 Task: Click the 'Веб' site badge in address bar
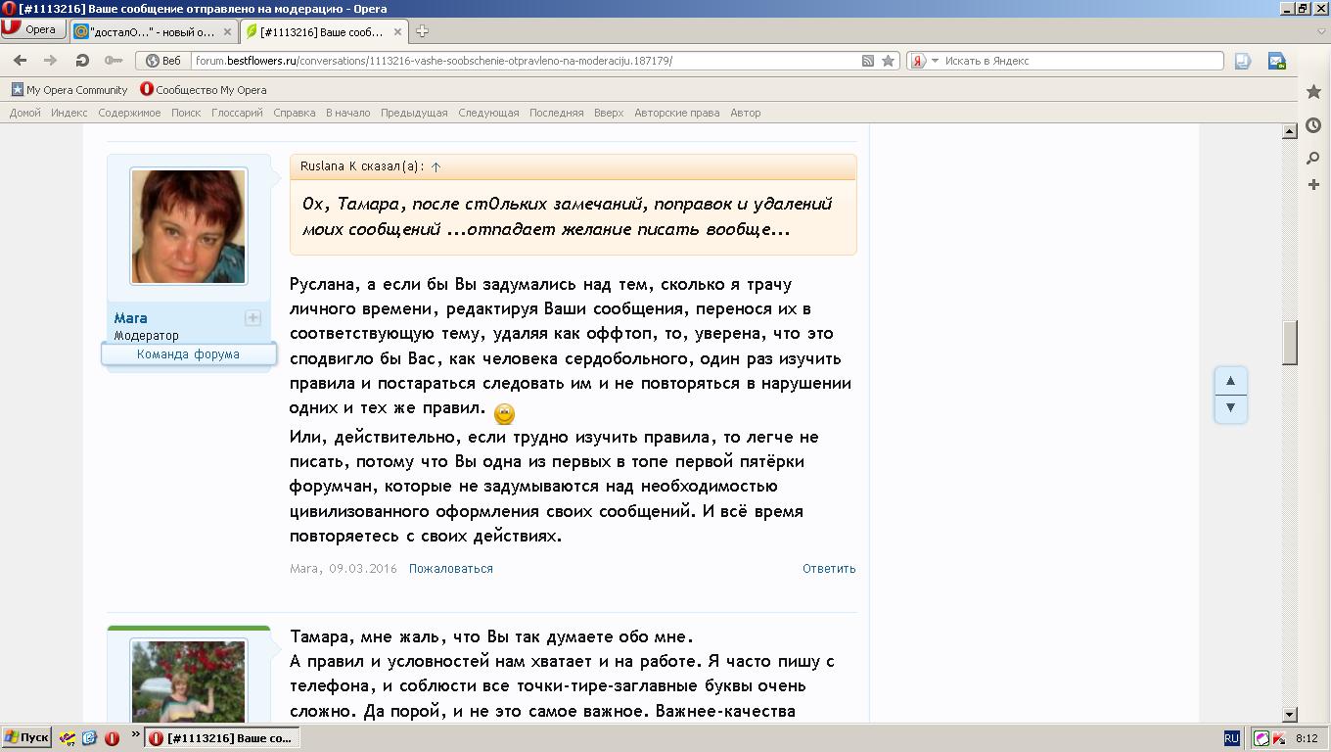[x=163, y=61]
